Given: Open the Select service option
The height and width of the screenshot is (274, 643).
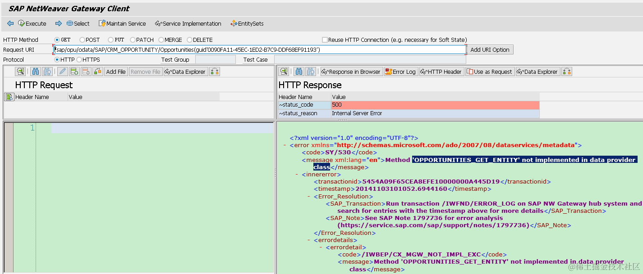Looking at the screenshot, I should point(78,23).
